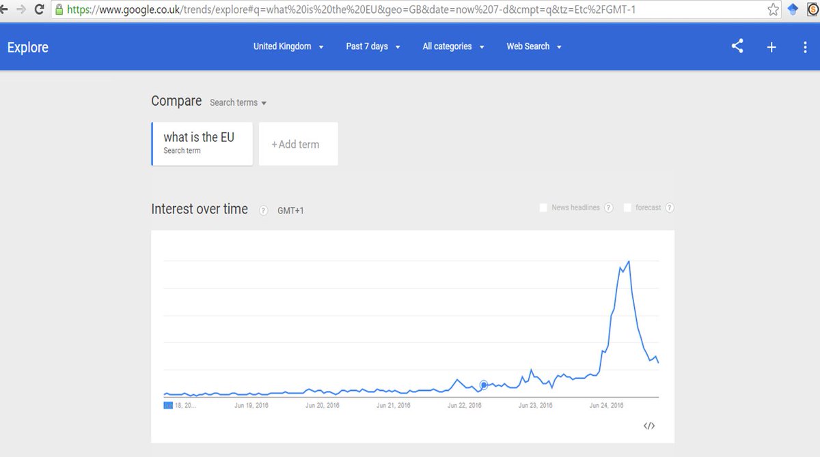Click the browser reload button
Image resolution: width=820 pixels, height=457 pixels.
click(x=39, y=10)
